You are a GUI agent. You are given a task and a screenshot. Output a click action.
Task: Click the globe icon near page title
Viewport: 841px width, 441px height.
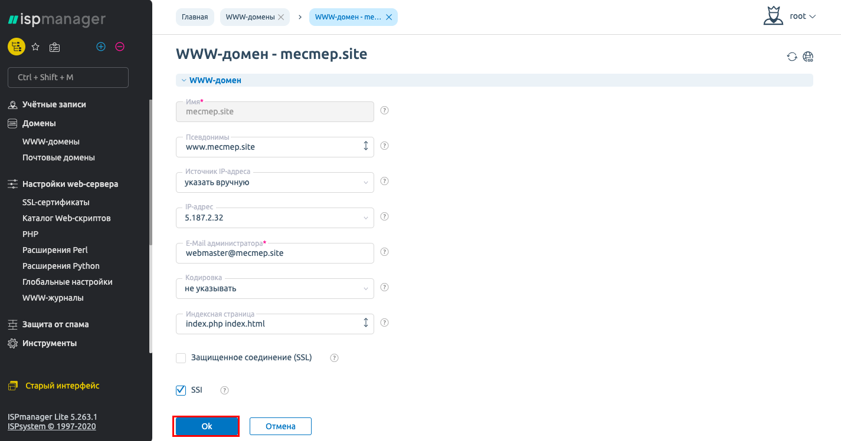click(x=809, y=57)
